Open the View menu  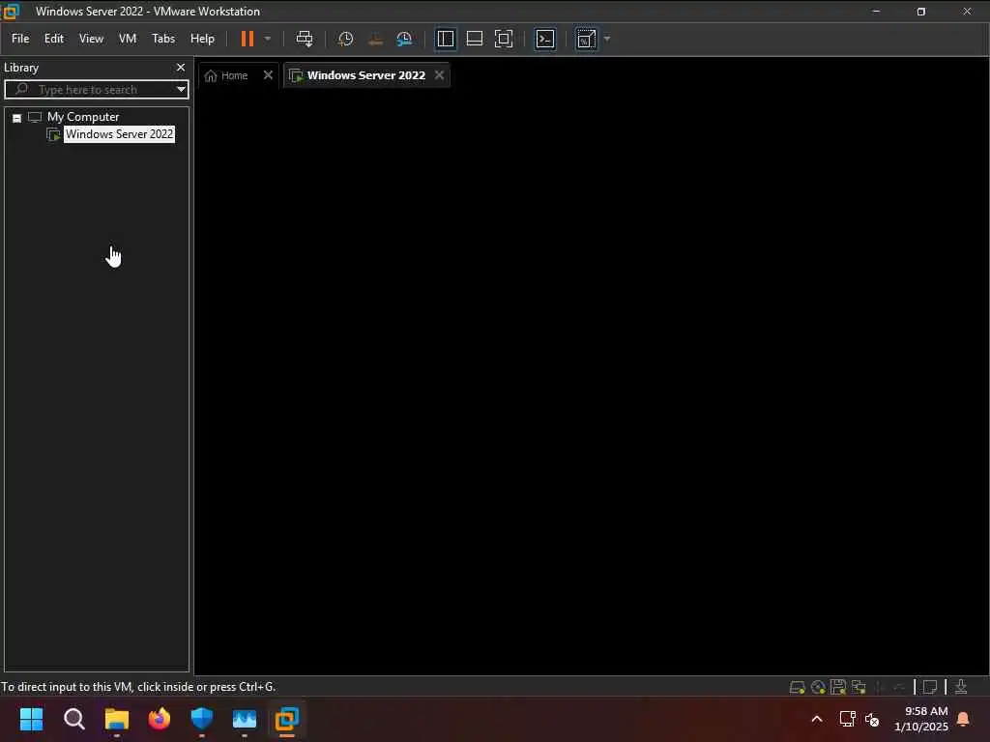(x=91, y=39)
